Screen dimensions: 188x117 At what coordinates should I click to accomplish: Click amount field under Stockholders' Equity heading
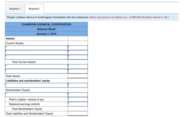pos(78,95)
